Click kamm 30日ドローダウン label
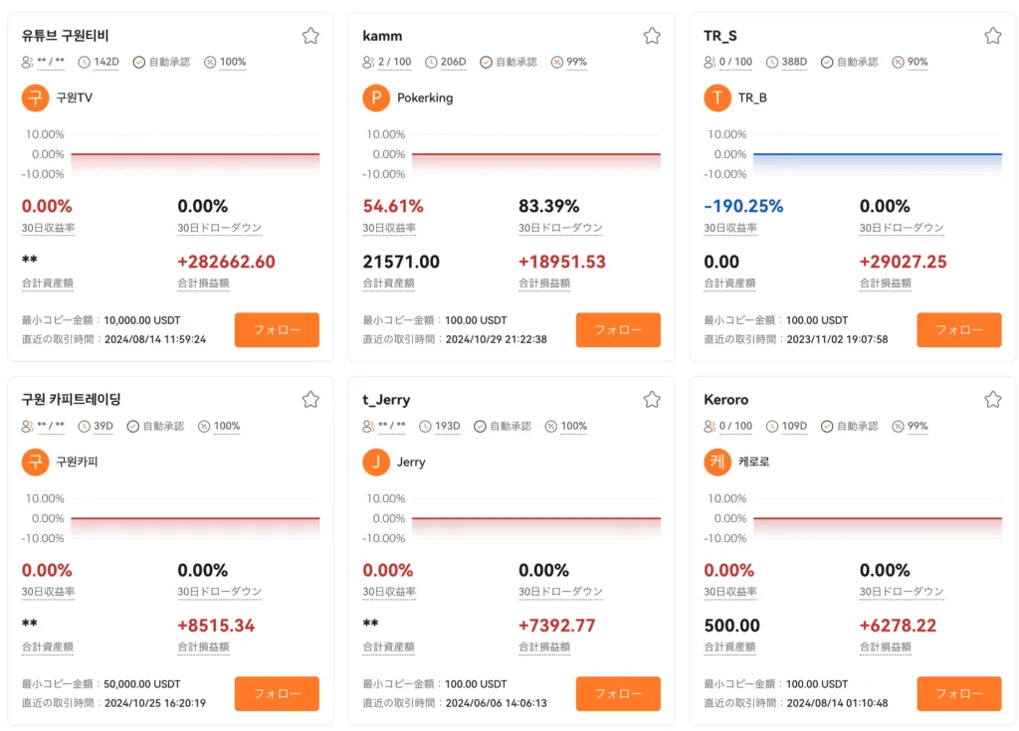 560,228
